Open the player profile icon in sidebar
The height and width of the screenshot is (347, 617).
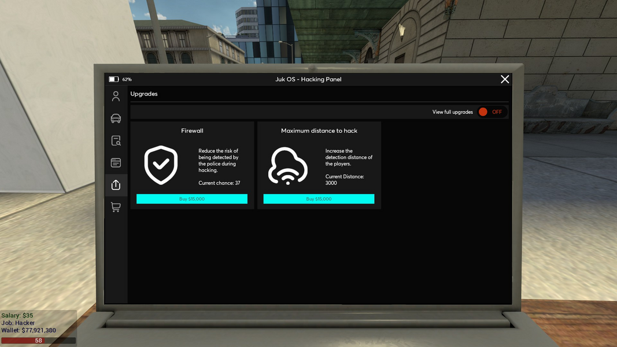[116, 96]
